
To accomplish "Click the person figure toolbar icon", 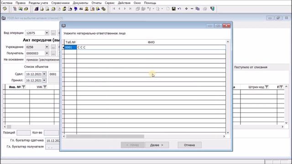I will (x=87, y=9).
